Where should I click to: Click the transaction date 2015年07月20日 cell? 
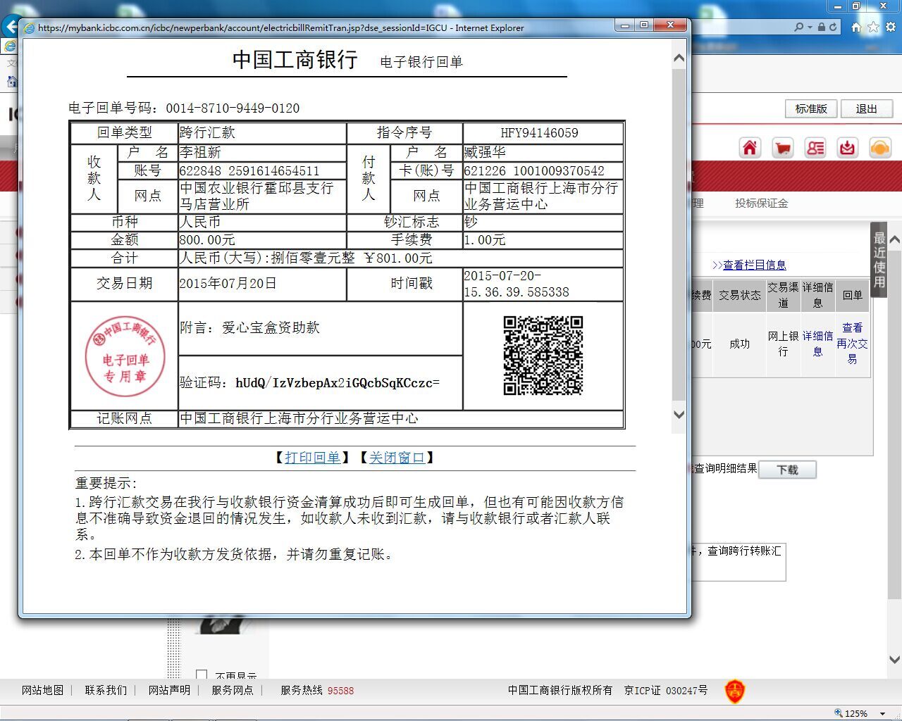coord(262,284)
